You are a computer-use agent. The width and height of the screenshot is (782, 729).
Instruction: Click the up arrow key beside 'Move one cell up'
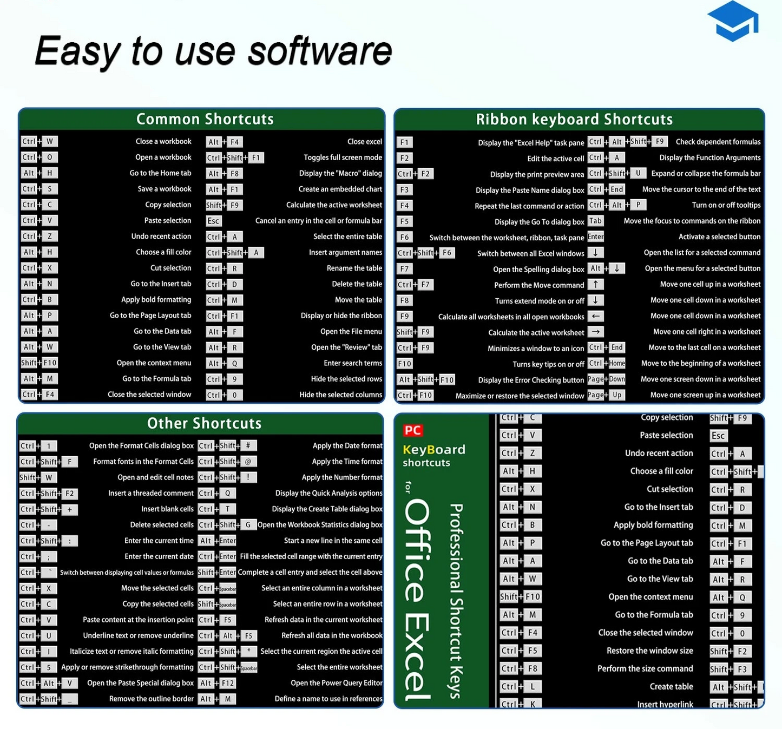[595, 284]
